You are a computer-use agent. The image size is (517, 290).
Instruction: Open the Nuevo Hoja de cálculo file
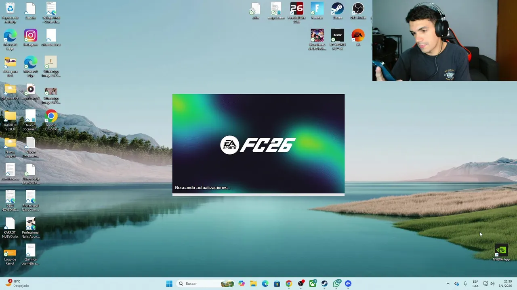pos(30,174)
